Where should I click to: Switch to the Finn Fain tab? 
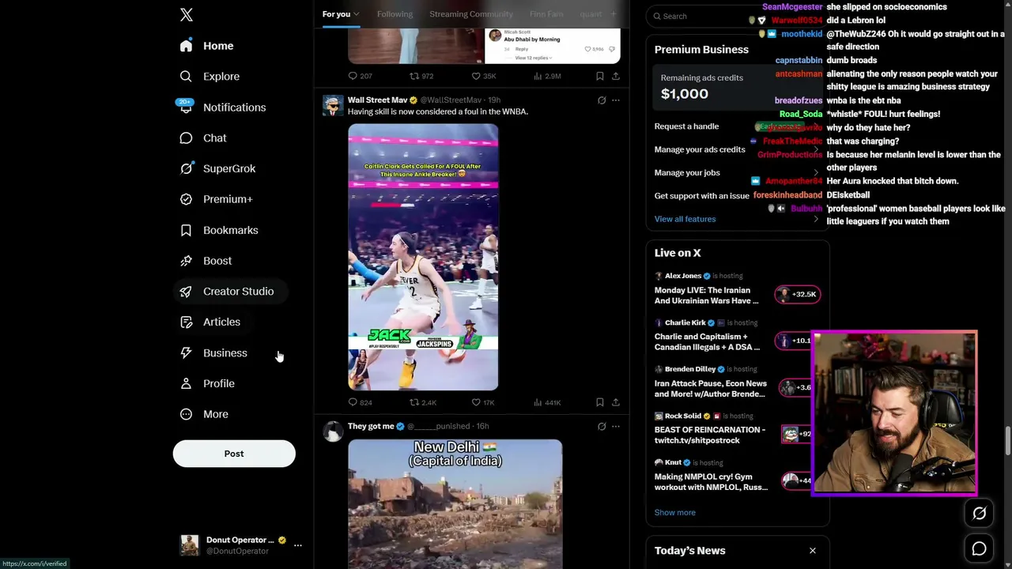point(546,14)
